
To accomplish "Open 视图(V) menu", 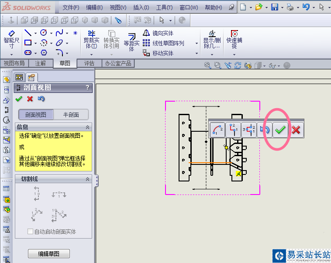I will (118, 7).
